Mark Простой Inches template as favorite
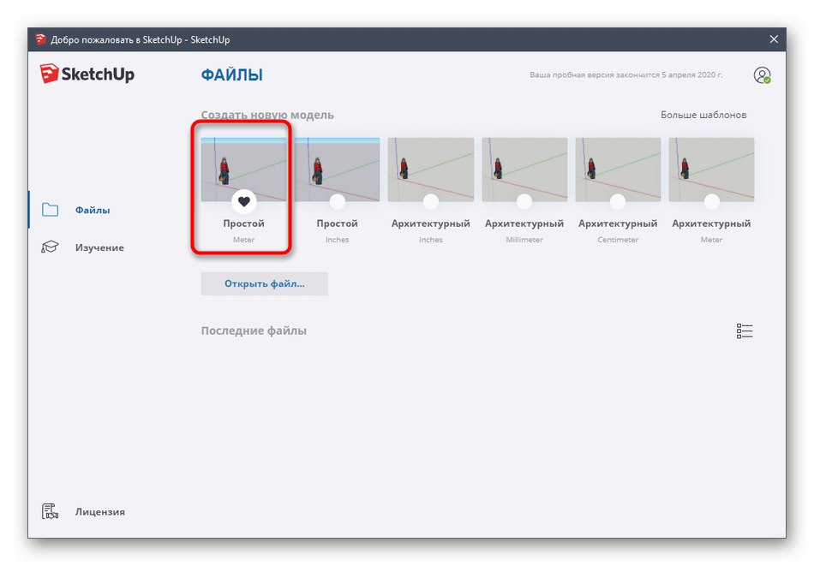 coord(338,201)
